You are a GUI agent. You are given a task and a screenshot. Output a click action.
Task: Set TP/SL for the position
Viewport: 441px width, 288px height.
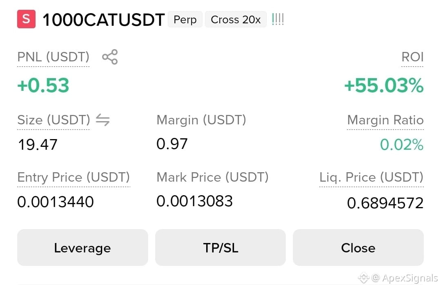point(220,248)
